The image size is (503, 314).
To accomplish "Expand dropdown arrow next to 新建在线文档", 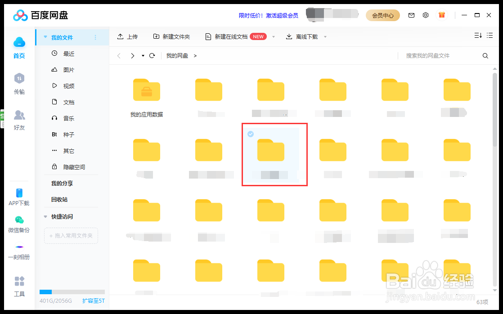I will tap(273, 37).
